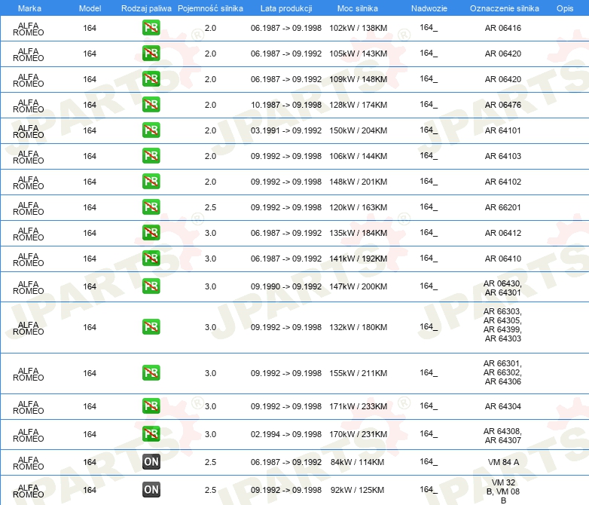
Task: Click the Moc silnika column header
Action: [x=358, y=8]
